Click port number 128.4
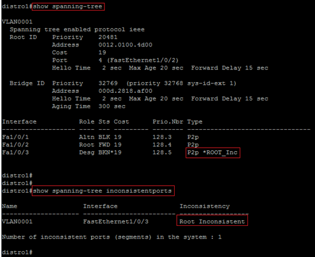 162,144
